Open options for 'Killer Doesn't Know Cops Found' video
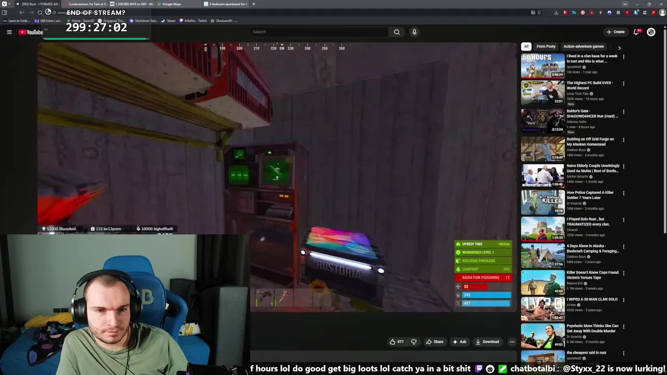This screenshot has height=375, width=667. click(x=623, y=273)
